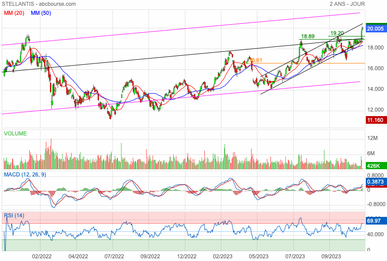Select the MM (50) legend label
387x261 pixels.
click(41, 13)
